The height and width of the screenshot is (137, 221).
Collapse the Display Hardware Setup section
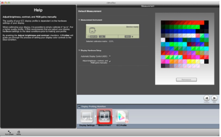pos(79,50)
